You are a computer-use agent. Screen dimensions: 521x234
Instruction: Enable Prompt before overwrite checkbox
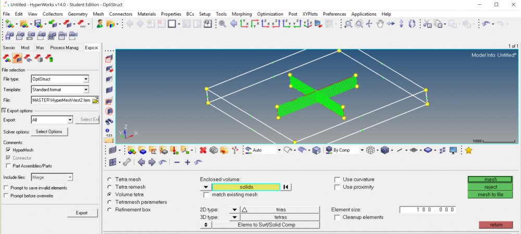coord(6,196)
